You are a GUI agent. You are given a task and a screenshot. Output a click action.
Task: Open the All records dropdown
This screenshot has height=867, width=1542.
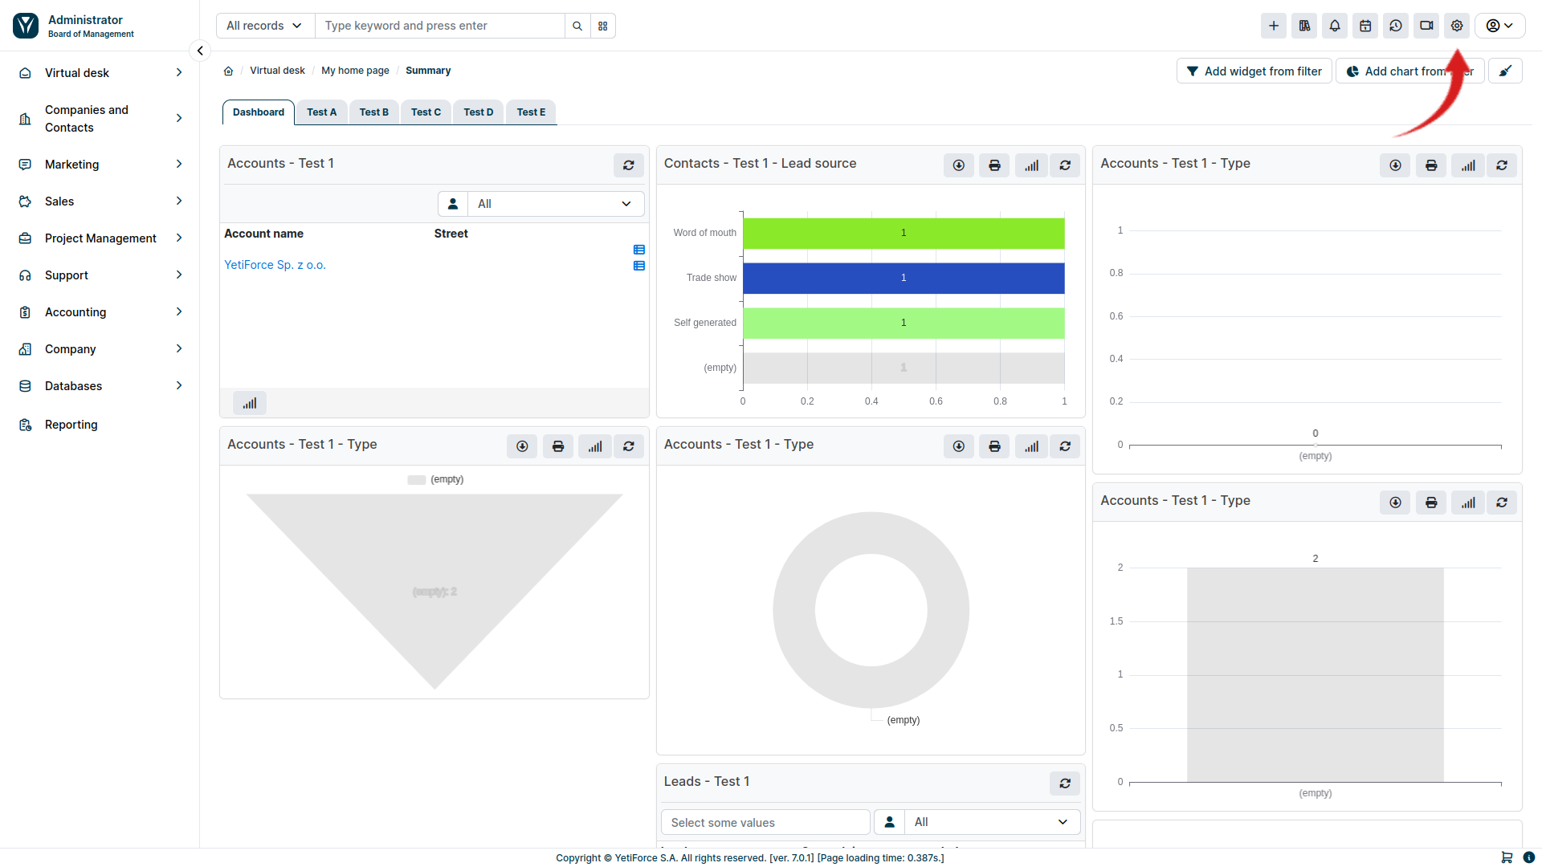tap(265, 26)
